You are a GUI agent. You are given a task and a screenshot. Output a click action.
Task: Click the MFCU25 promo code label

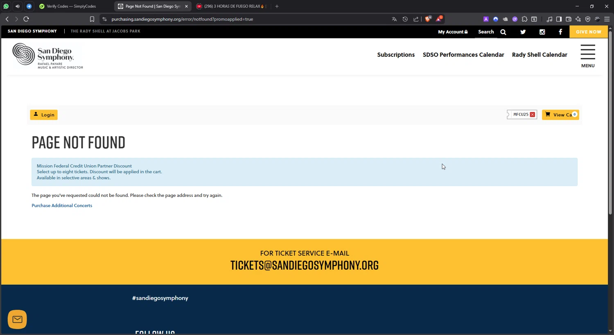click(521, 114)
